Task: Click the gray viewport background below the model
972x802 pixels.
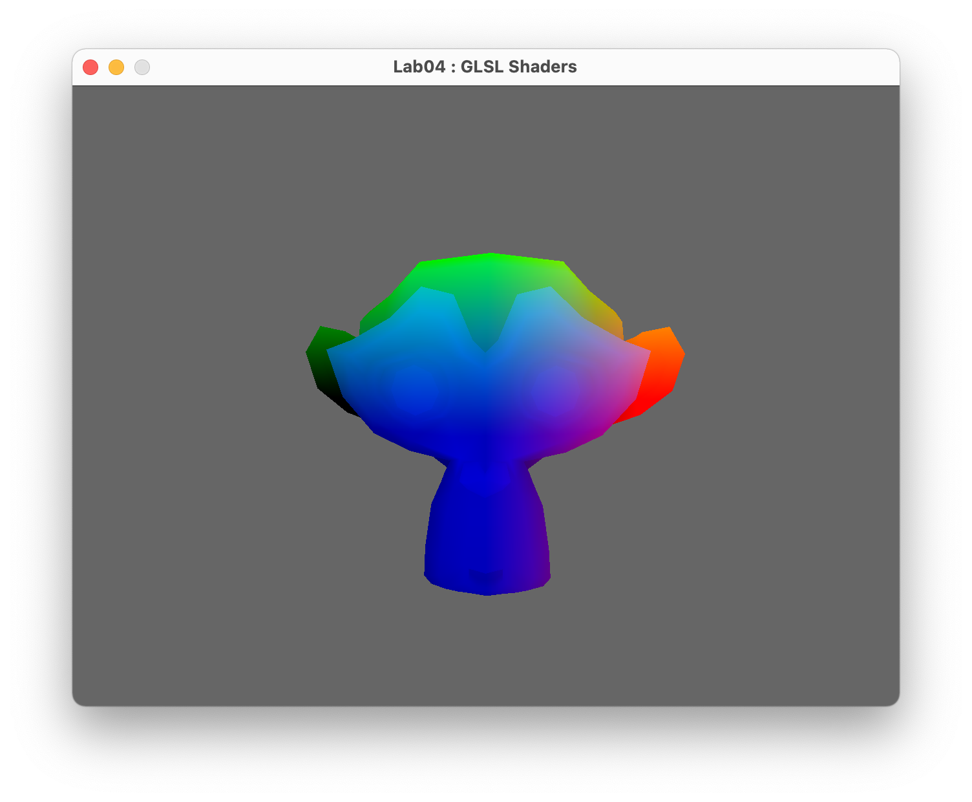Action: click(485, 653)
